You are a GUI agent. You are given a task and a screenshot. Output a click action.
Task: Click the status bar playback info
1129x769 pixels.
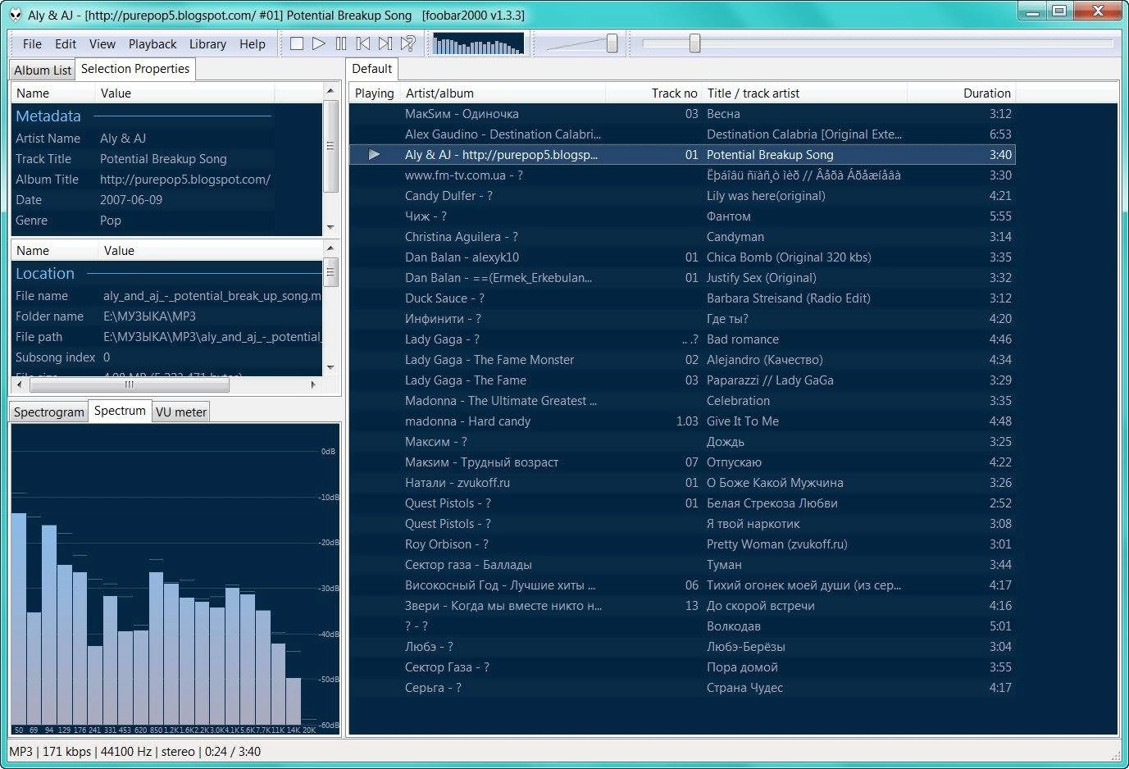click(135, 752)
